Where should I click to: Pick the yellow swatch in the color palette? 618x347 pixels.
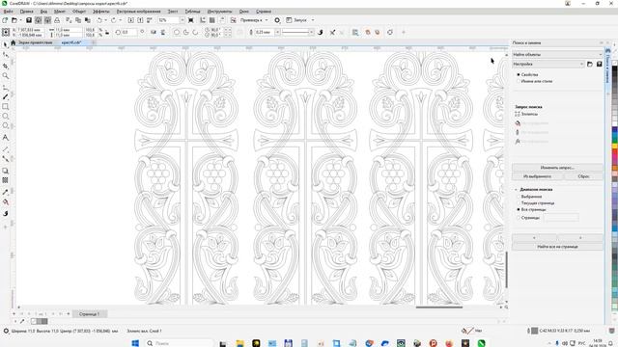614,146
